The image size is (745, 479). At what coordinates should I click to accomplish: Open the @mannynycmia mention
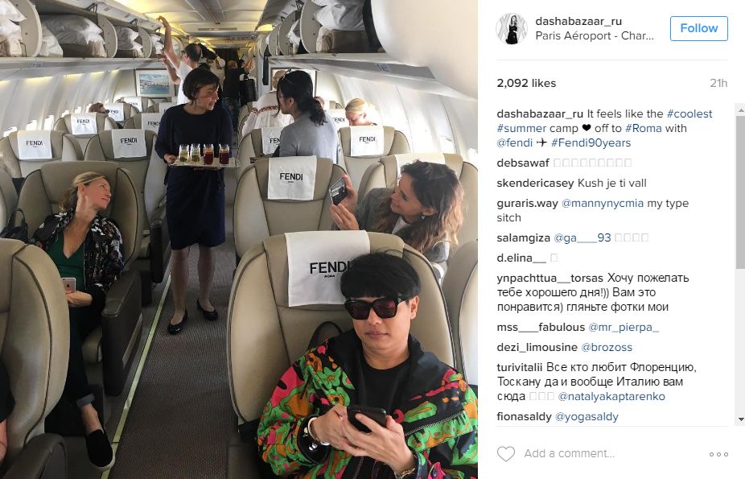(603, 204)
